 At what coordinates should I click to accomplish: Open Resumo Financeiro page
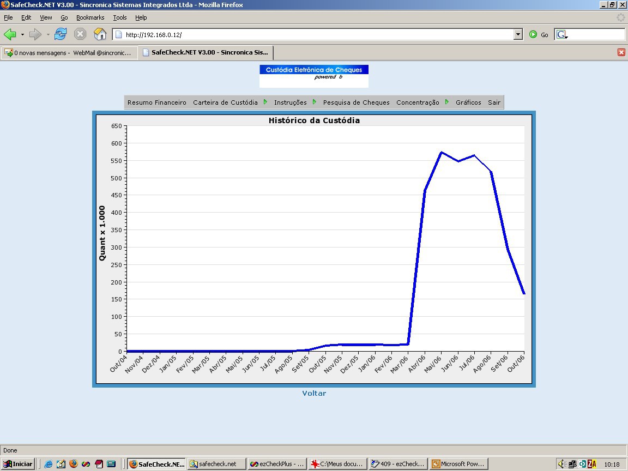pyautogui.click(x=157, y=102)
